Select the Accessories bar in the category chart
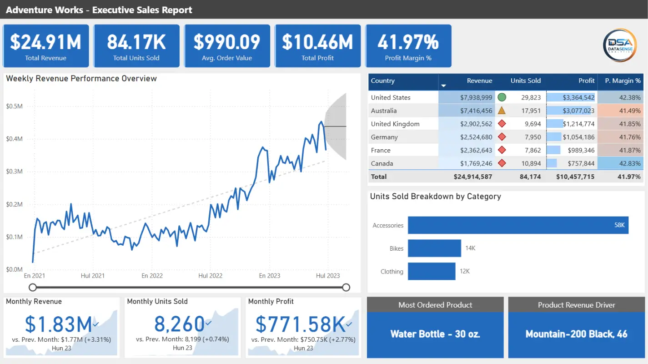Image resolution: width=648 pixels, height=364 pixels. point(517,225)
